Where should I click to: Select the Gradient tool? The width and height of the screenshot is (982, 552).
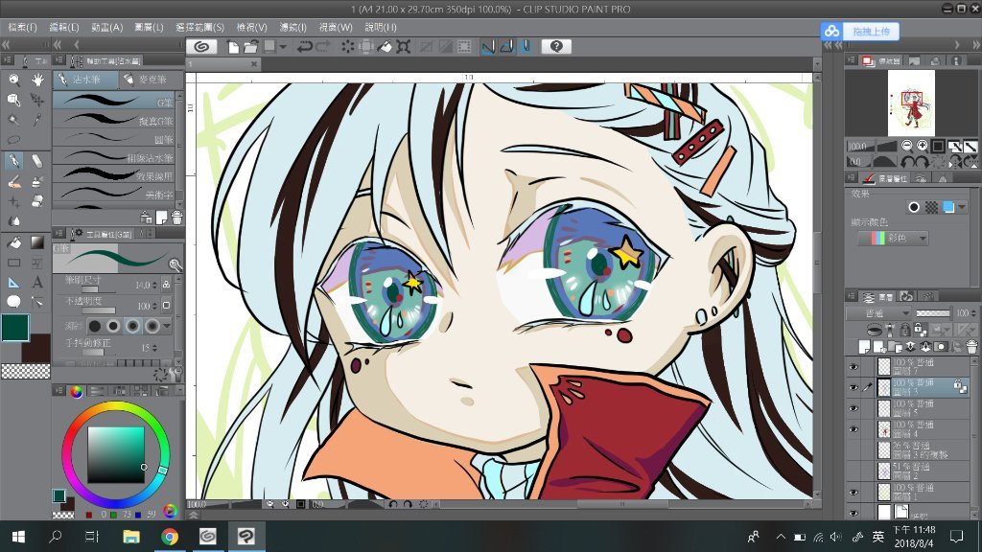pyautogui.click(x=37, y=242)
